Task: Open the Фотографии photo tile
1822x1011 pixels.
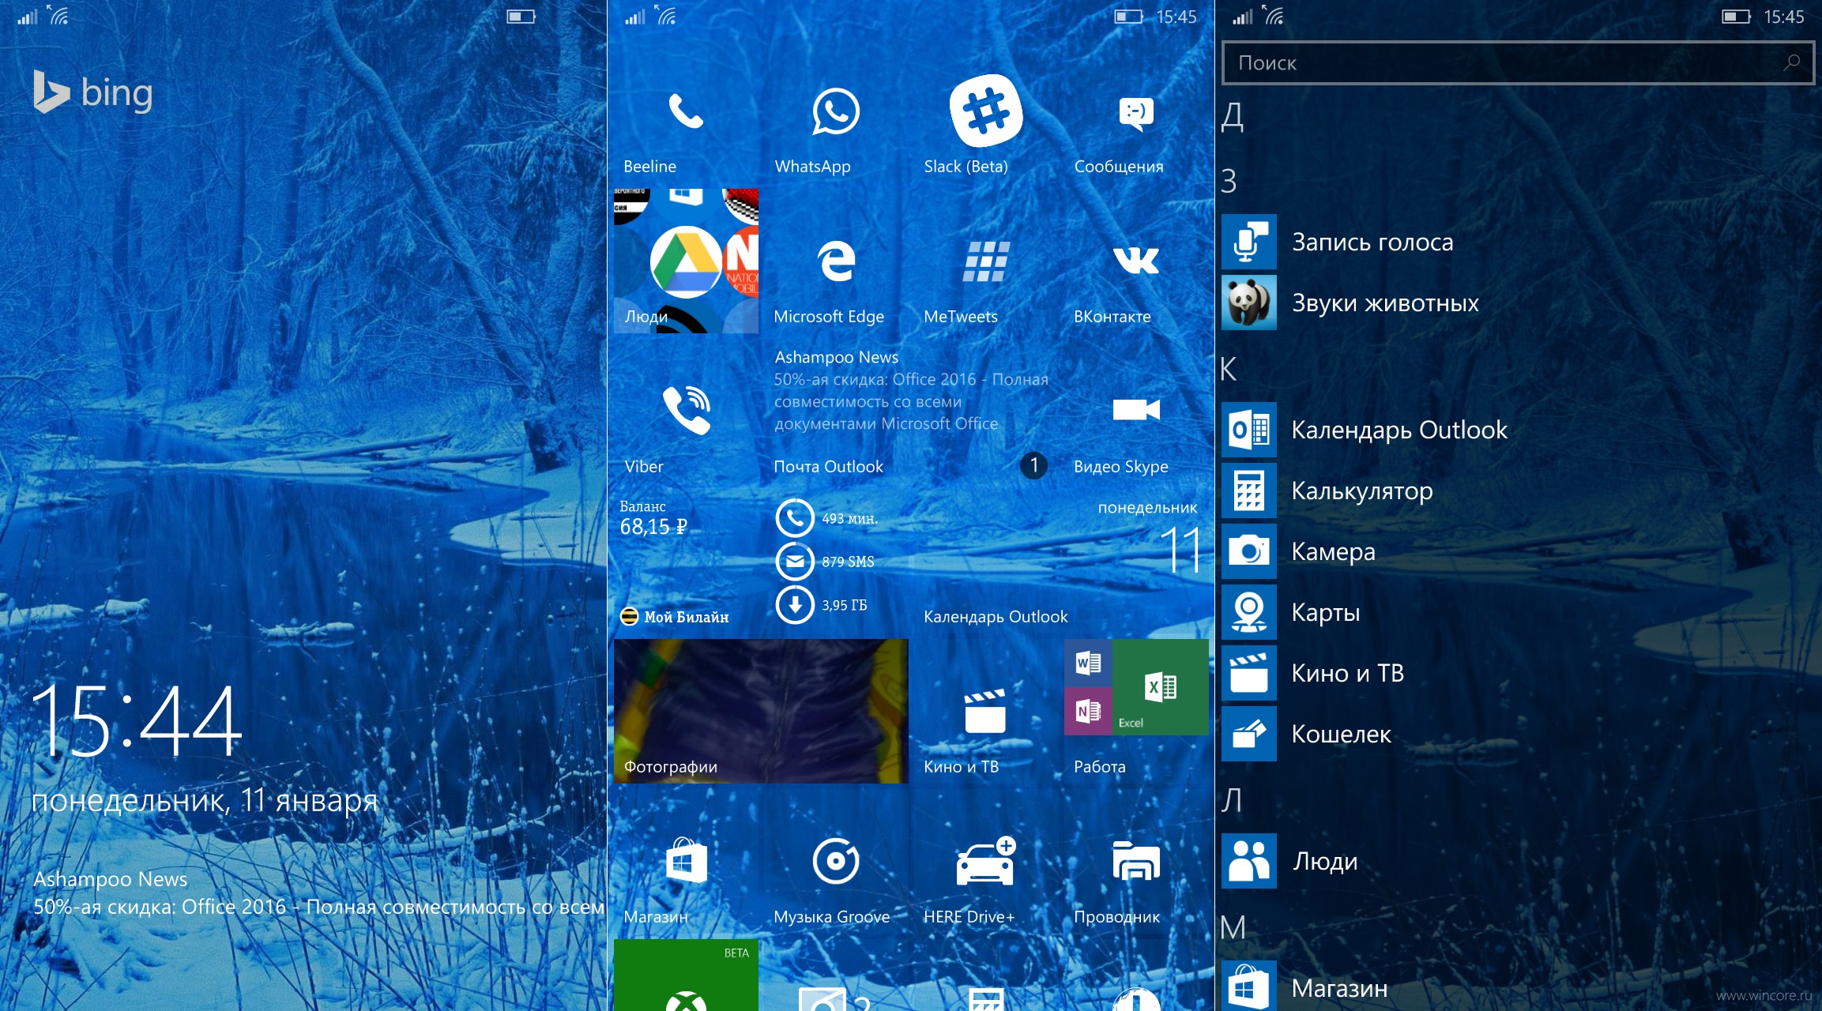Action: pyautogui.click(x=761, y=711)
